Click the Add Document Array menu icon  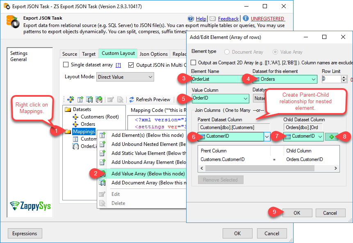102,182
